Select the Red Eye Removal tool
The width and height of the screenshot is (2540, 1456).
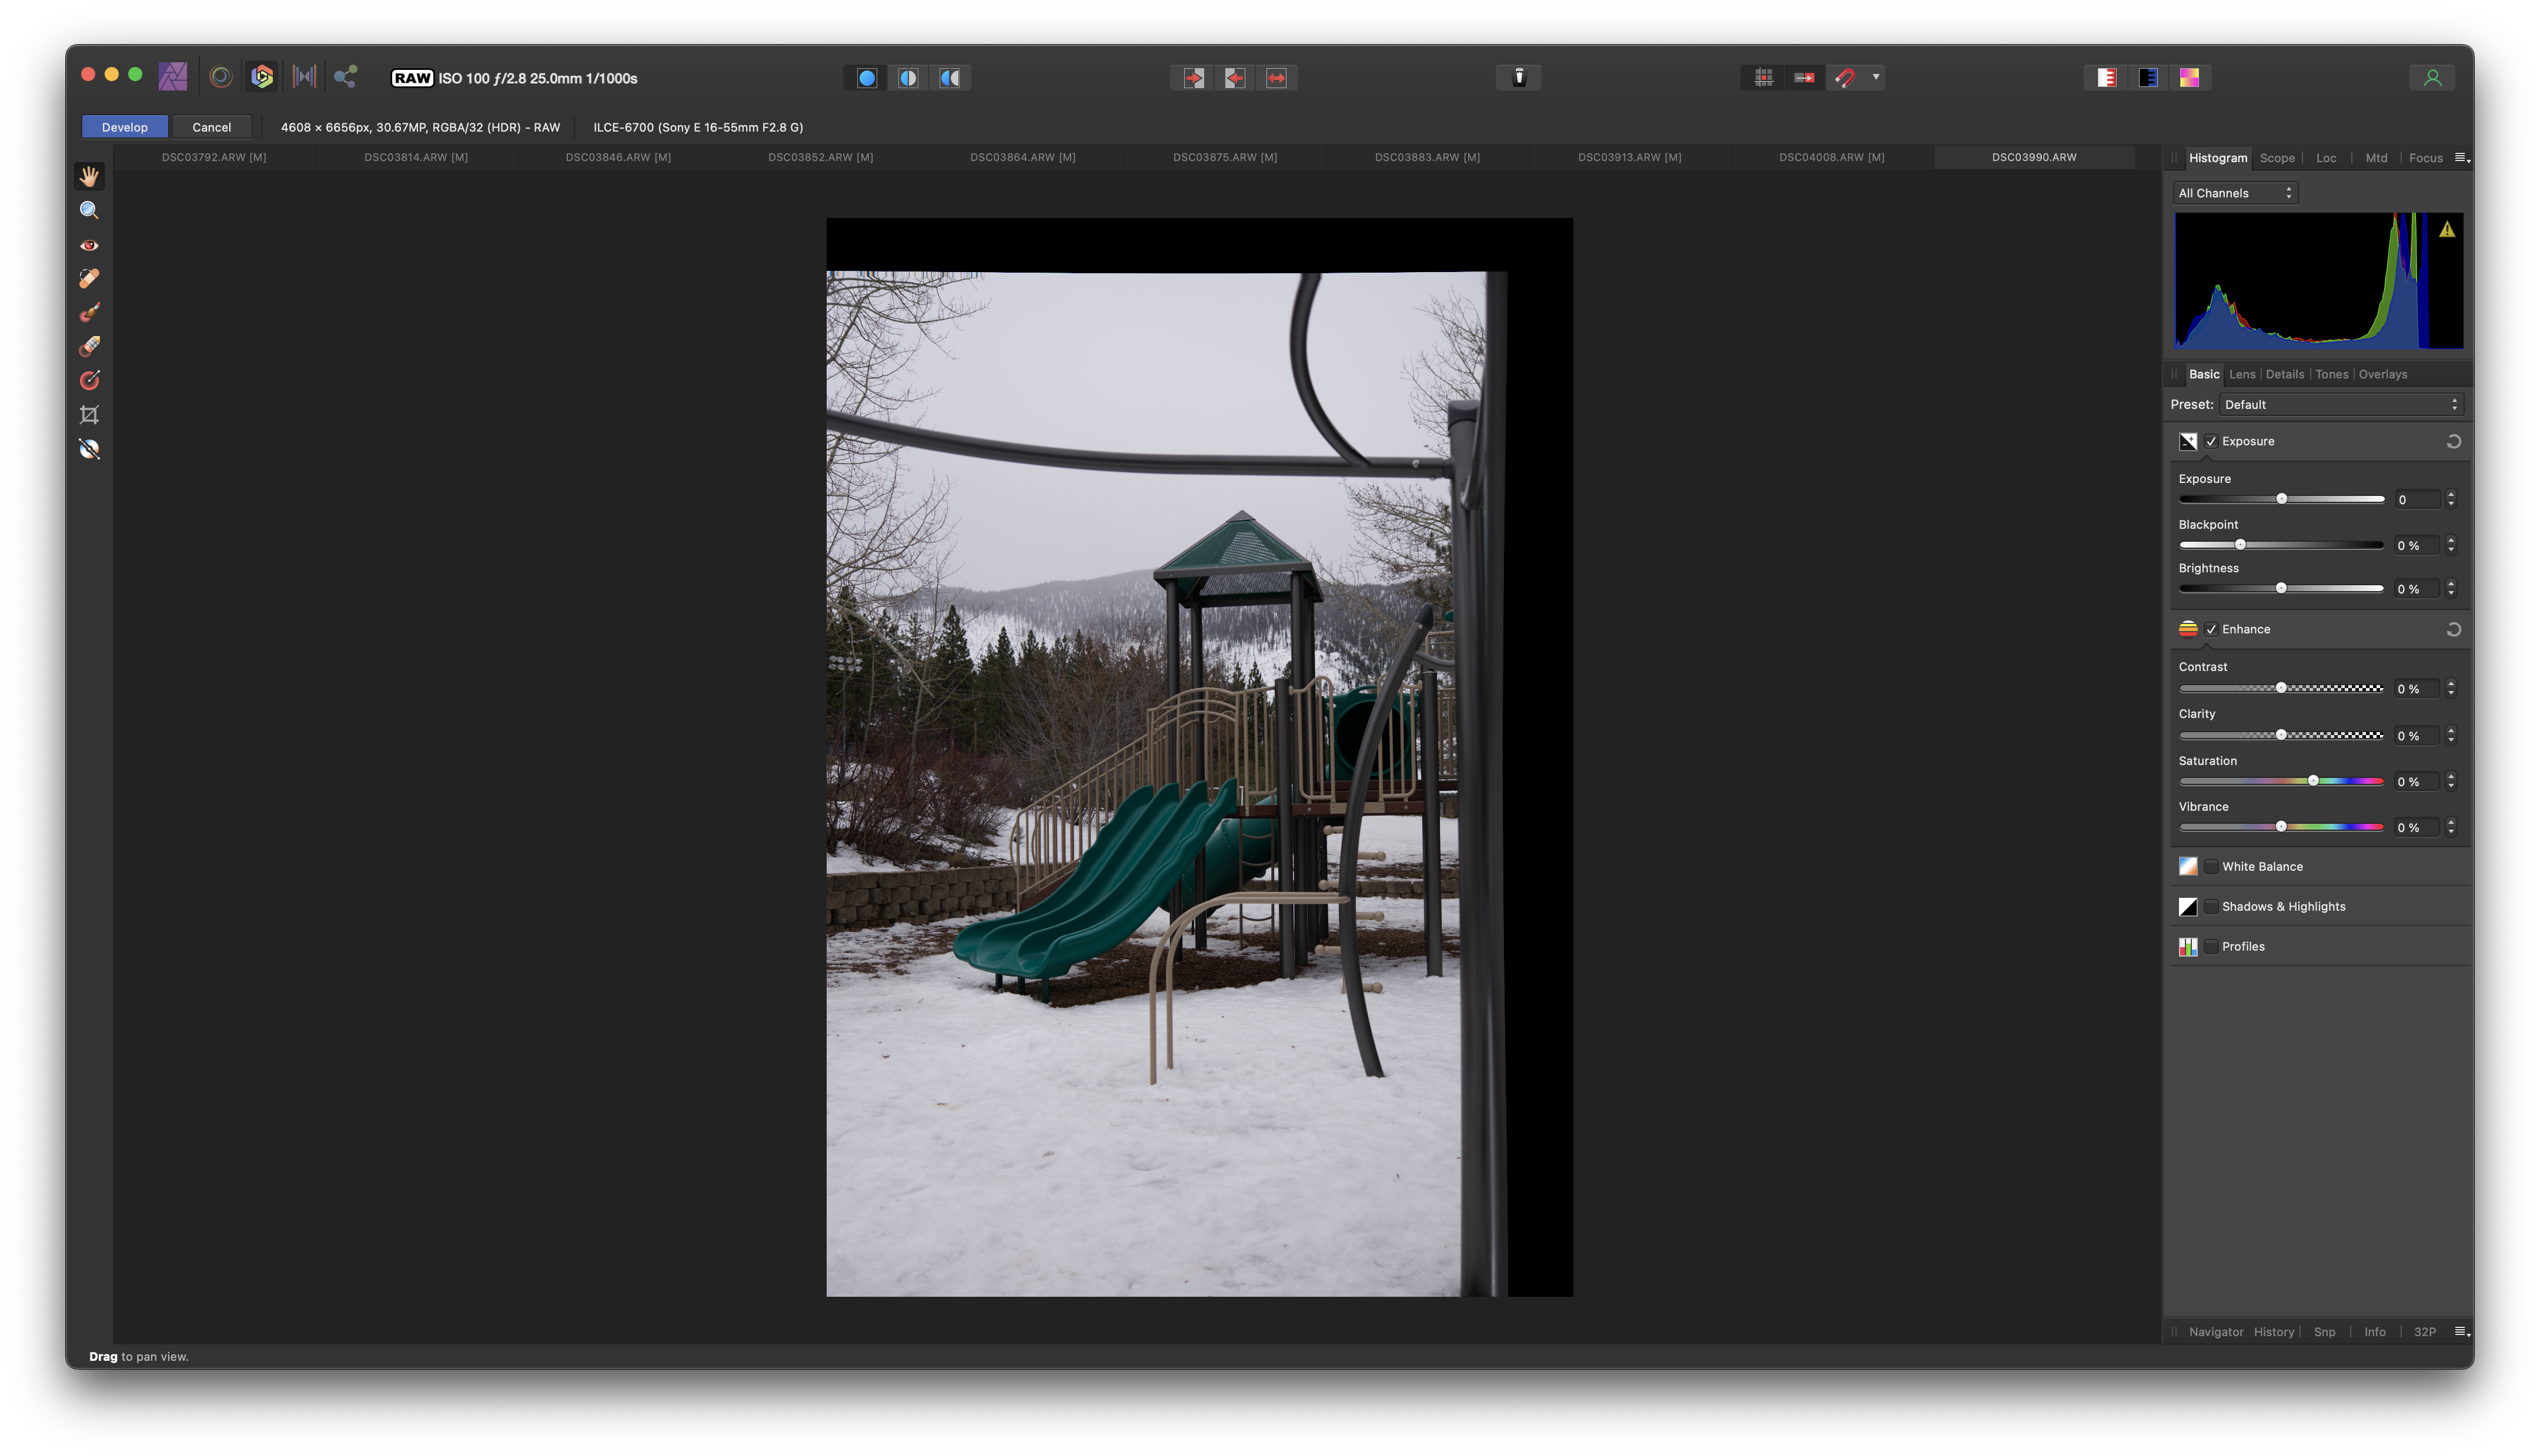click(89, 245)
